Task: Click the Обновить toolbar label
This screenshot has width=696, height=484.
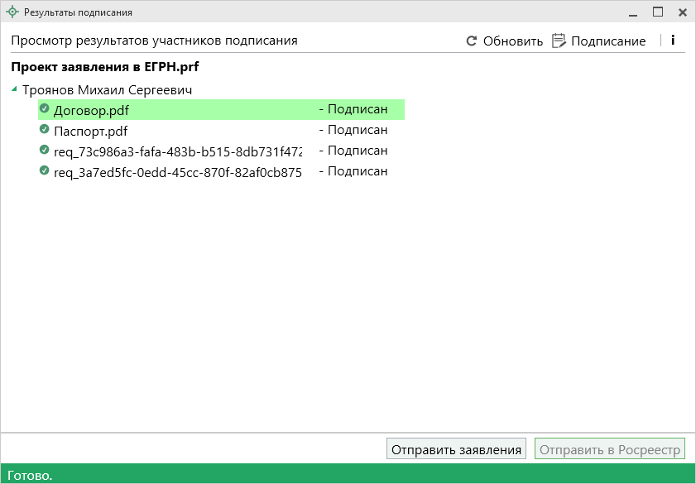Action: point(512,41)
